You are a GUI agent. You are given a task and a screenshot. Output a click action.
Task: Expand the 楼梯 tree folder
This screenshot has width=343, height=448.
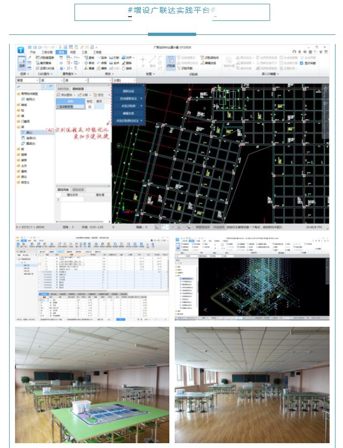(23, 155)
